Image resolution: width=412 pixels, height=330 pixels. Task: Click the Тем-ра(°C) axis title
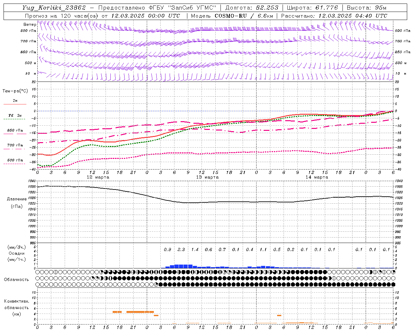coord(15,91)
